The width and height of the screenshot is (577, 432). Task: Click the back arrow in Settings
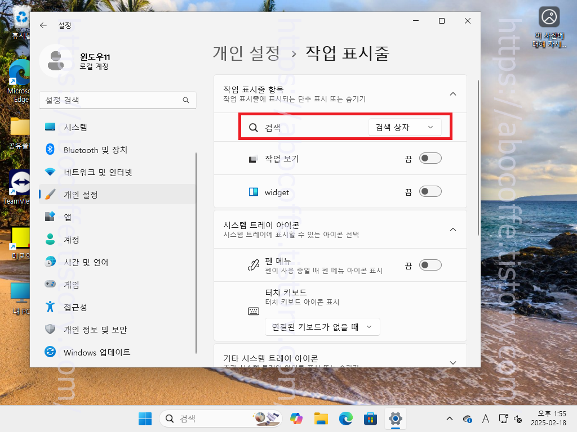pyautogui.click(x=43, y=25)
